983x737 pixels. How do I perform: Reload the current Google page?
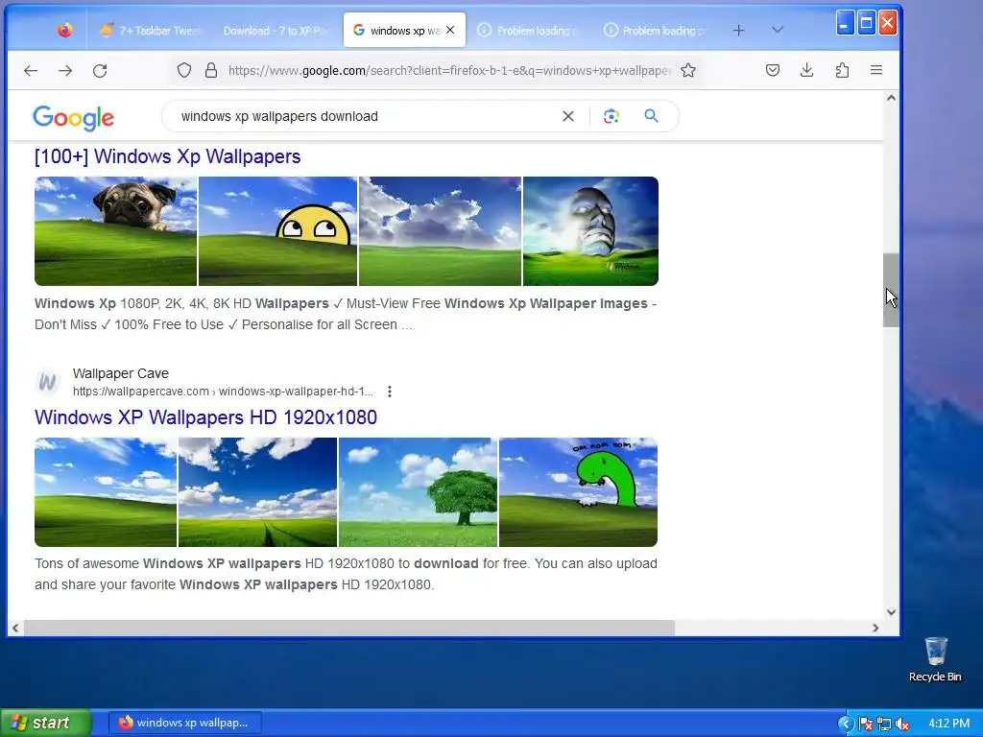click(x=100, y=71)
